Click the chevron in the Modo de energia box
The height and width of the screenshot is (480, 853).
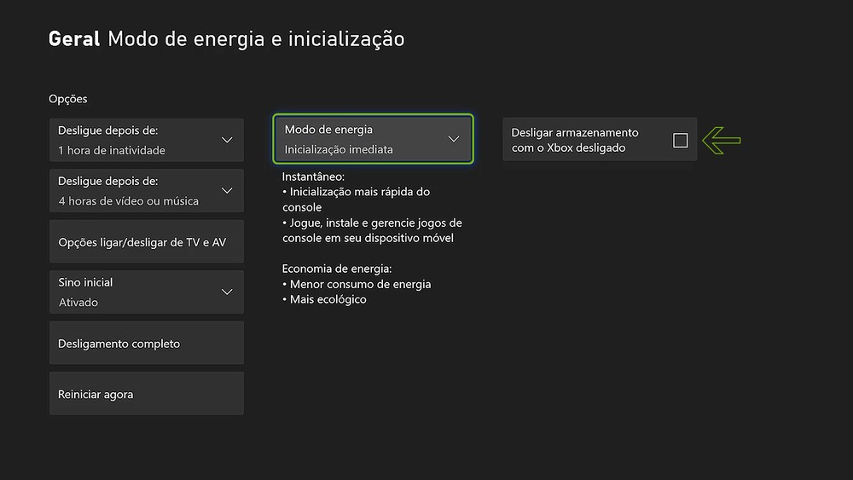[x=454, y=139]
